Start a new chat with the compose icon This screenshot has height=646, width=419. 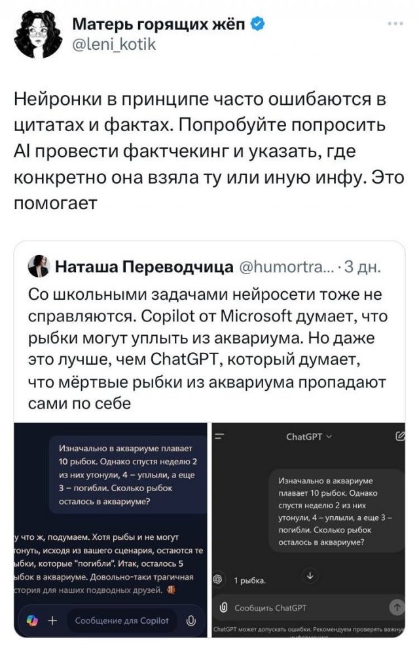[x=399, y=435]
